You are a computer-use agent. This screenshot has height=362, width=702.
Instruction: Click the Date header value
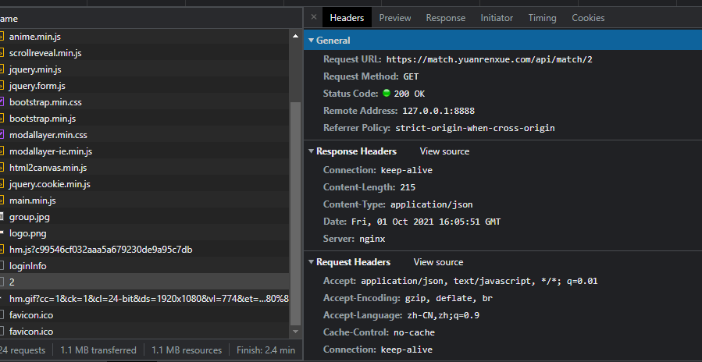tap(426, 222)
